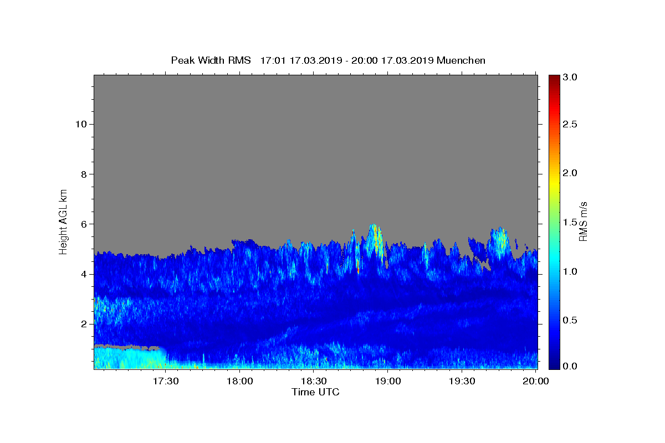Click the height axis label '4'
The height and width of the screenshot is (443, 665).
[x=83, y=274]
